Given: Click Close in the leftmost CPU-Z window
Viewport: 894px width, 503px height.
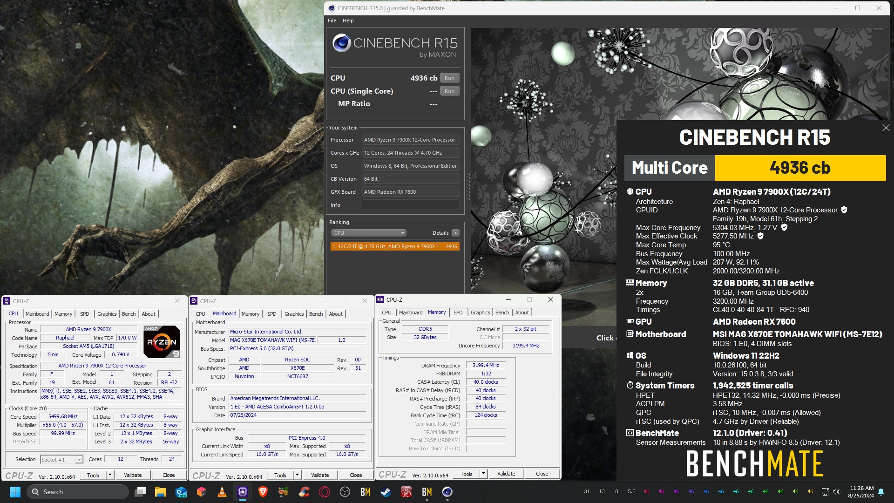Looking at the screenshot, I should click(x=169, y=475).
